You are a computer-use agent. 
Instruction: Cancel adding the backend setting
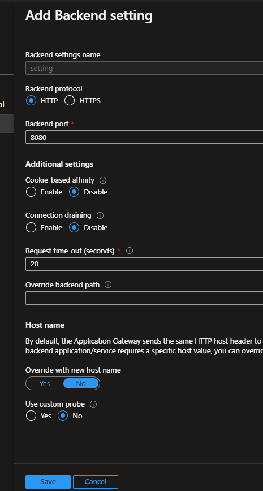click(96, 482)
